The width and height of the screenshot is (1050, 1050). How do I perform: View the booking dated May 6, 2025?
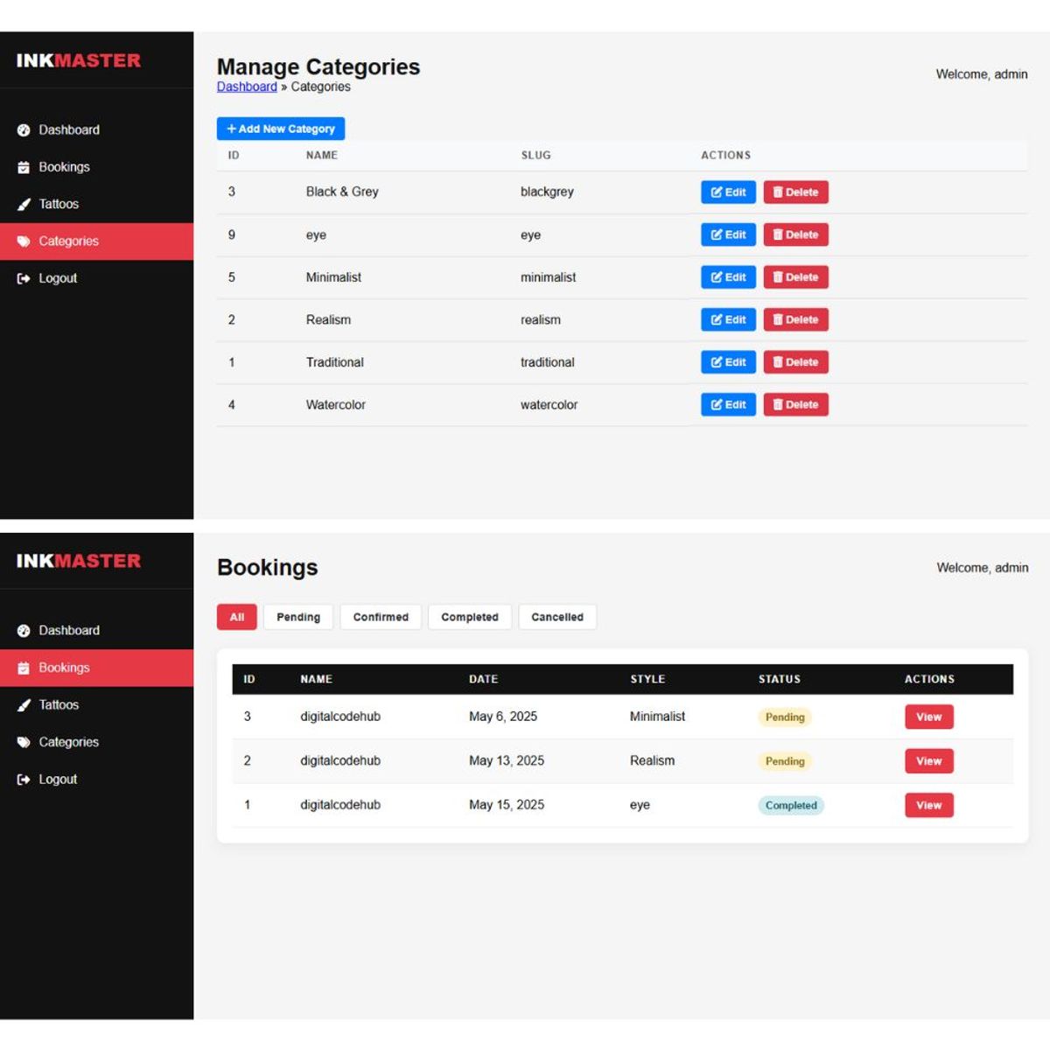pos(928,717)
